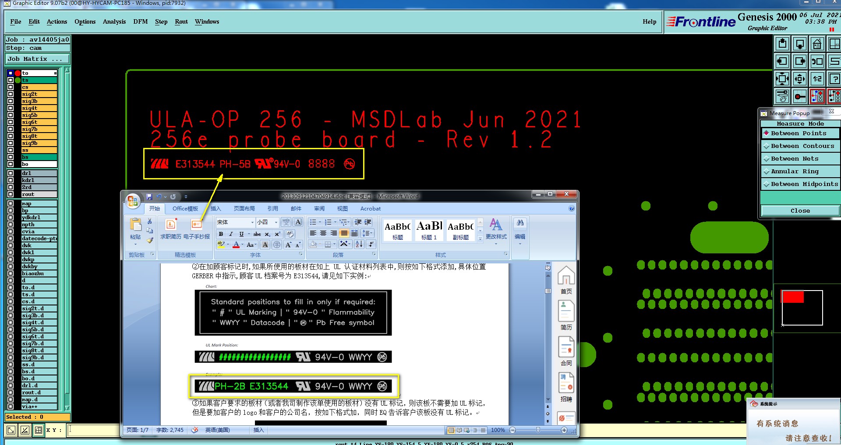Toggle the checkbox for layer datecode-pt

pyautogui.click(x=11, y=238)
